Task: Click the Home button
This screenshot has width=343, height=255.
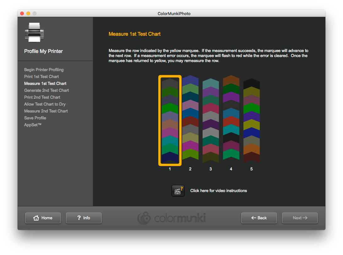Action: click(43, 218)
